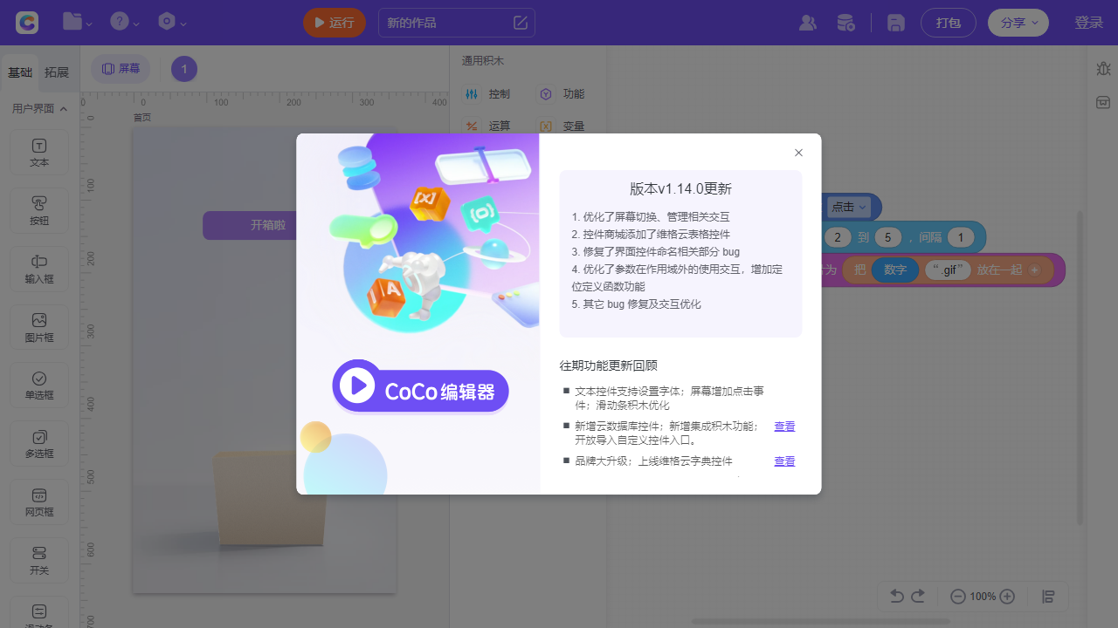This screenshot has height=628, width=1118.
Task: Select the 按钮 button widget
Action: pyautogui.click(x=39, y=211)
